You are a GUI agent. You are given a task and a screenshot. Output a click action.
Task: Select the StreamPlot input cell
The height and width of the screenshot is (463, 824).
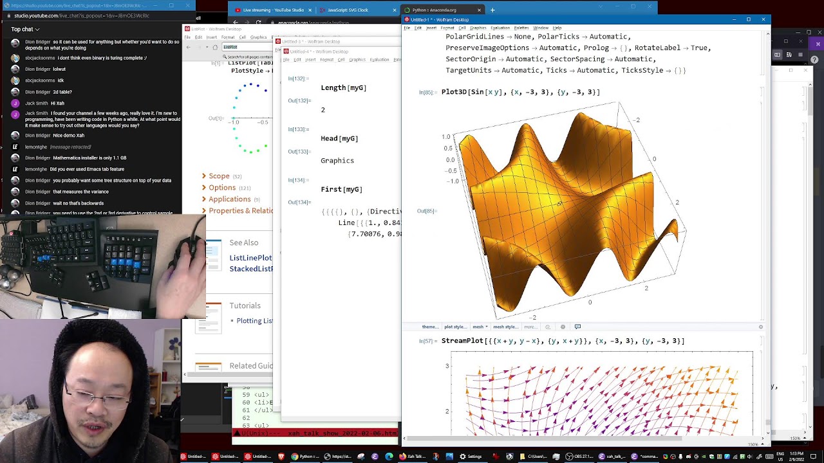pos(563,341)
